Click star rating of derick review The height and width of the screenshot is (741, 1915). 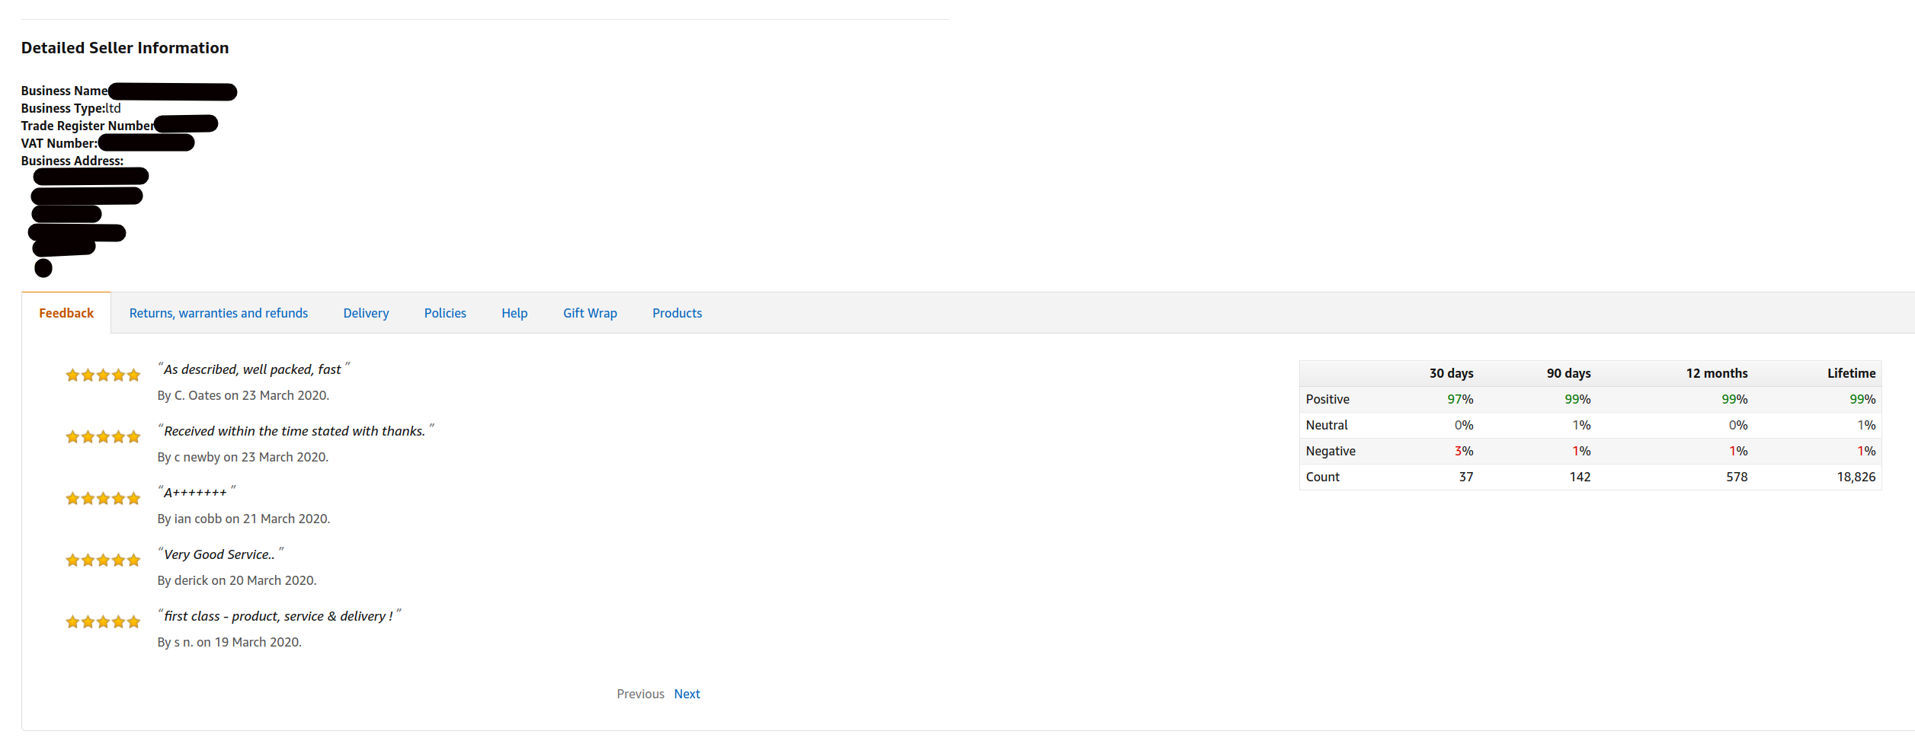coord(103,560)
